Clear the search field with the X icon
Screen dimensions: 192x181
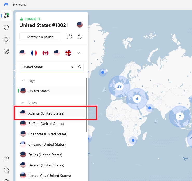(x=72, y=67)
